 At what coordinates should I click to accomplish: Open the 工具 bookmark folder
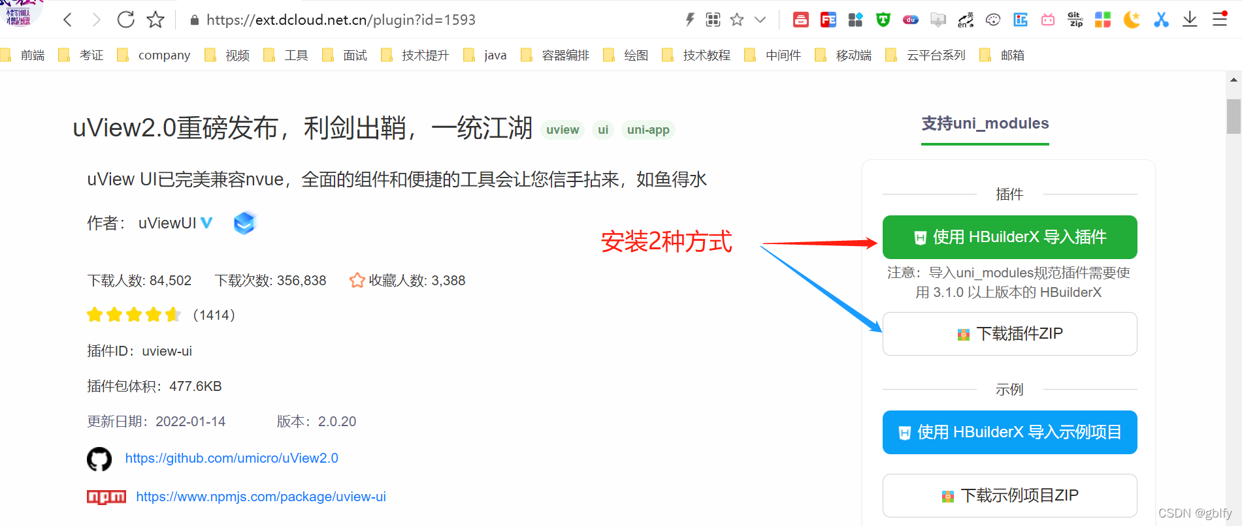(x=286, y=55)
